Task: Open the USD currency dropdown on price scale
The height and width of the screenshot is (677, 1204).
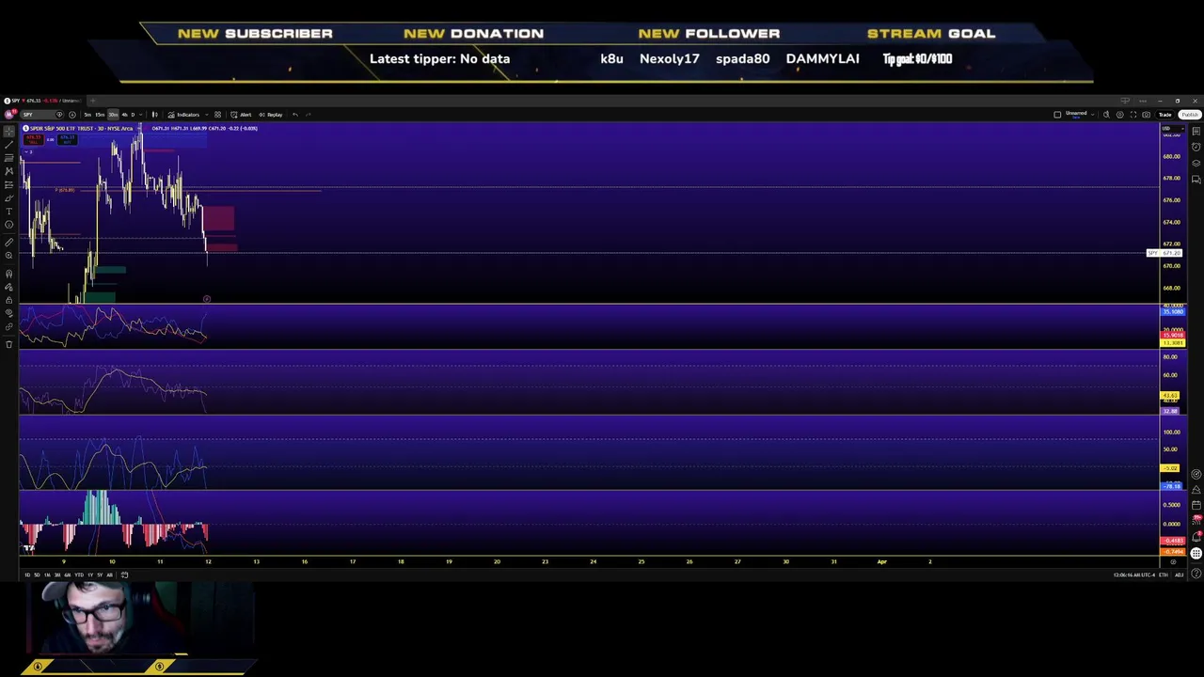Action: point(1173,129)
